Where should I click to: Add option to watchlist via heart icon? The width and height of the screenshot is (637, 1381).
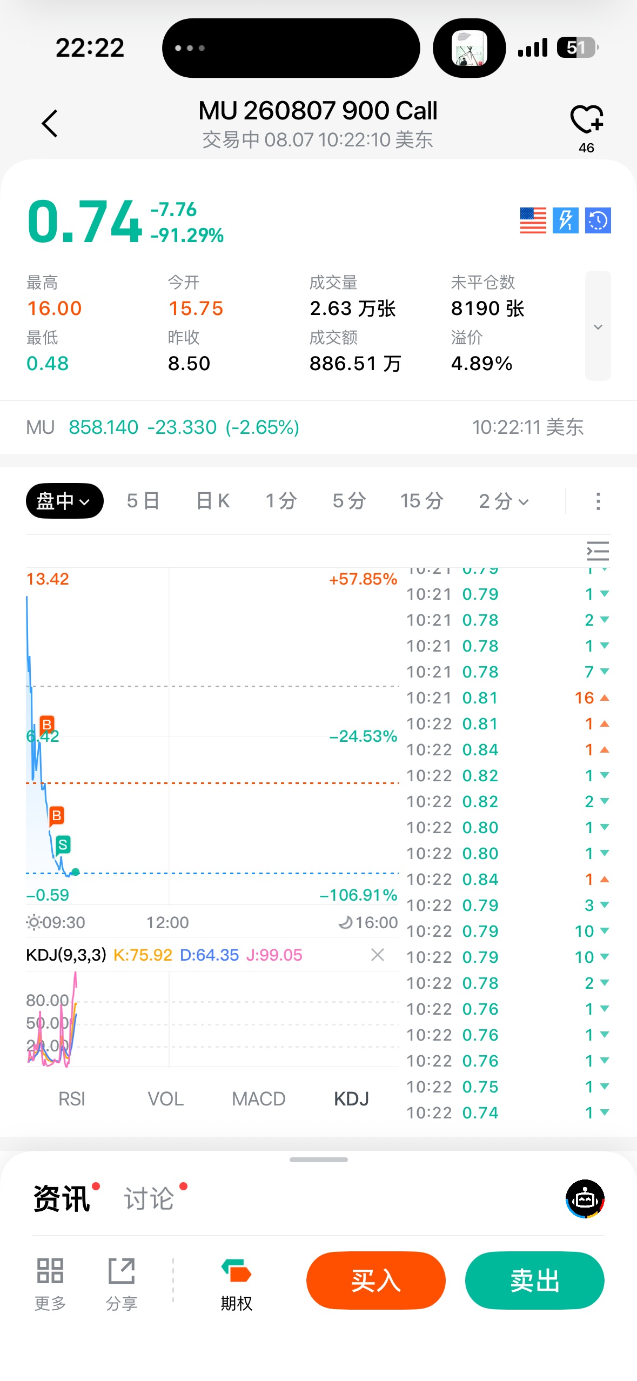click(x=587, y=119)
